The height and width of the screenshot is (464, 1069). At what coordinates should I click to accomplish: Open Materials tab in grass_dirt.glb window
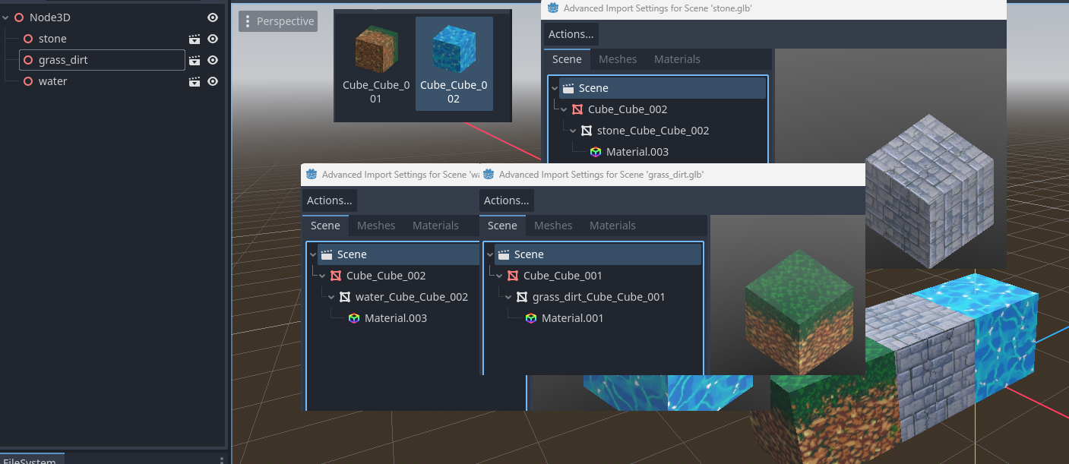tap(612, 226)
